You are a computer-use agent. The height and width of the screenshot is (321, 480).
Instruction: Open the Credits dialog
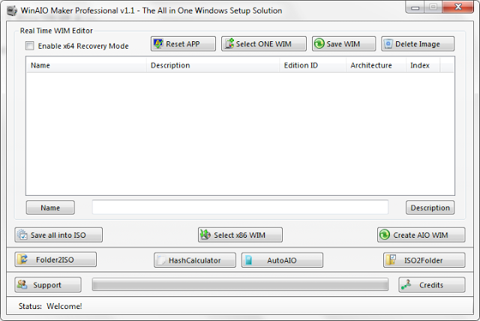[x=432, y=285]
